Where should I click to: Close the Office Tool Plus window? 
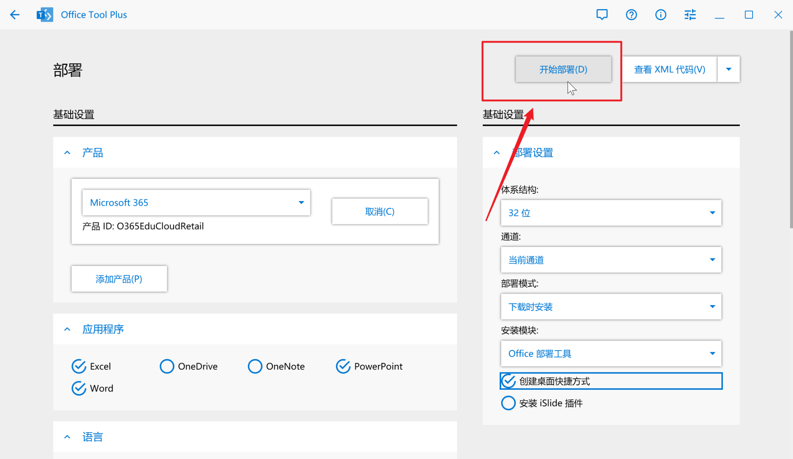pyautogui.click(x=778, y=15)
